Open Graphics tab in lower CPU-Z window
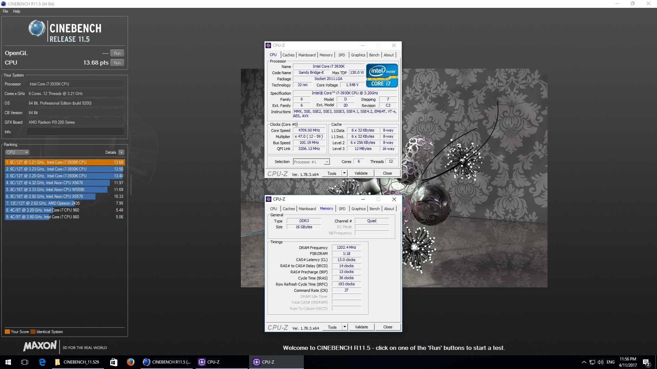657x369 pixels. click(x=359, y=209)
